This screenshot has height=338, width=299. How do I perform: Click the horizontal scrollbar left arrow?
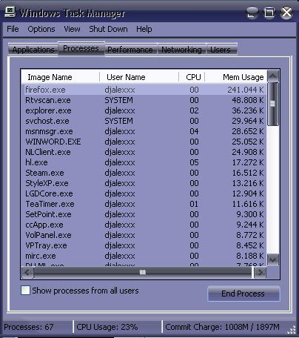click(27, 273)
